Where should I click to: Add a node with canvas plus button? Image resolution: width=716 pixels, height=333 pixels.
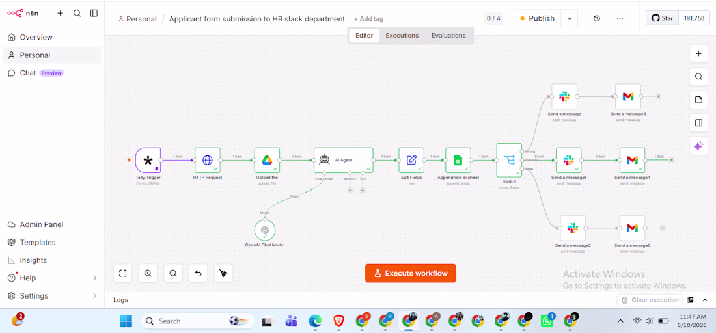tap(698, 53)
